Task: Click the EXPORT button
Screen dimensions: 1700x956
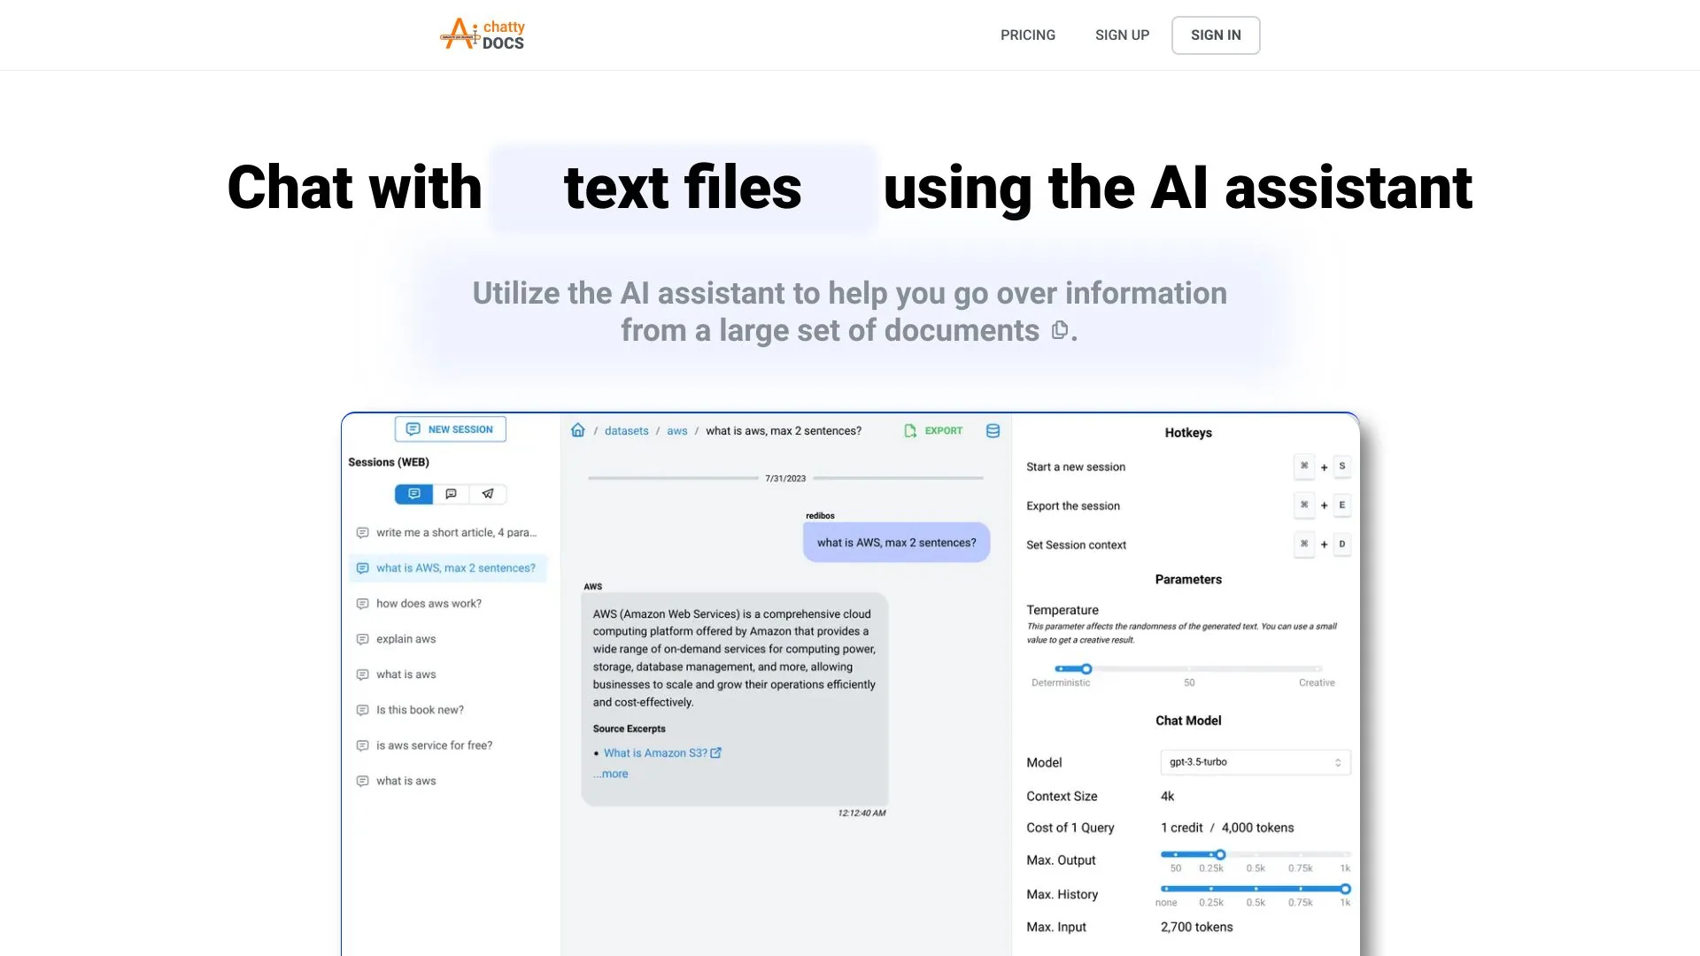Action: (x=933, y=431)
